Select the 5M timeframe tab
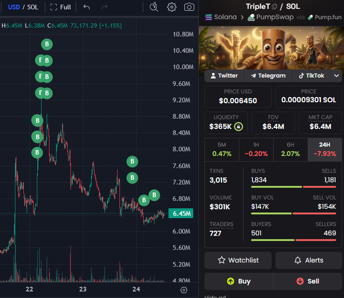Viewport: 344px width, 298px height. pyautogui.click(x=222, y=150)
